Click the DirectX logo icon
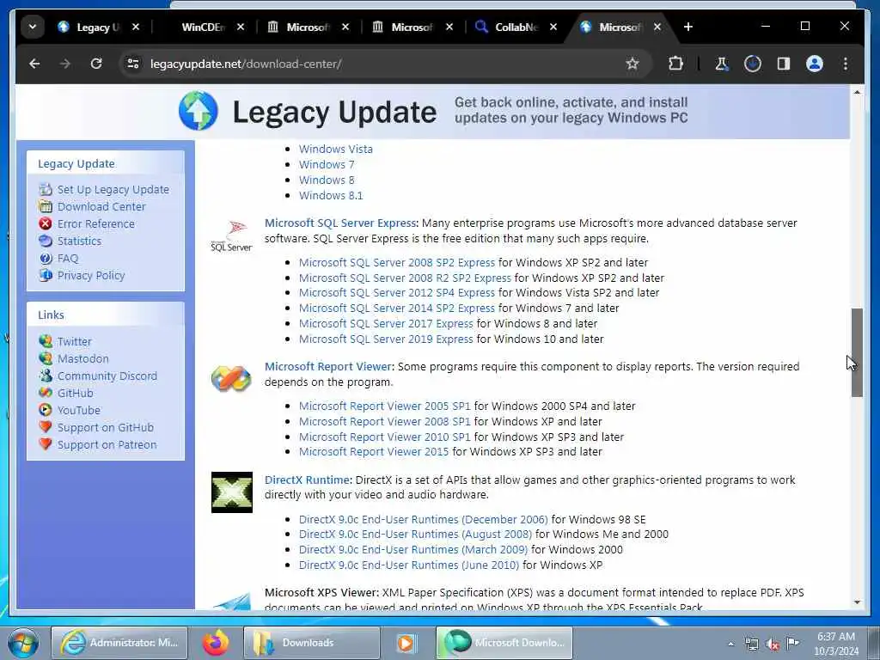Image resolution: width=880 pixels, height=660 pixels. click(232, 492)
